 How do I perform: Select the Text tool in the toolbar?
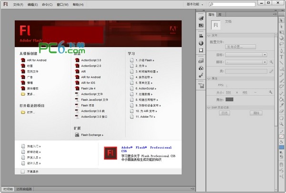(x=282, y=56)
